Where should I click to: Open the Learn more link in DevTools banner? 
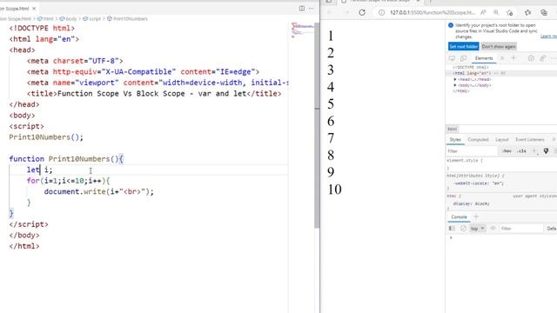click(x=548, y=37)
